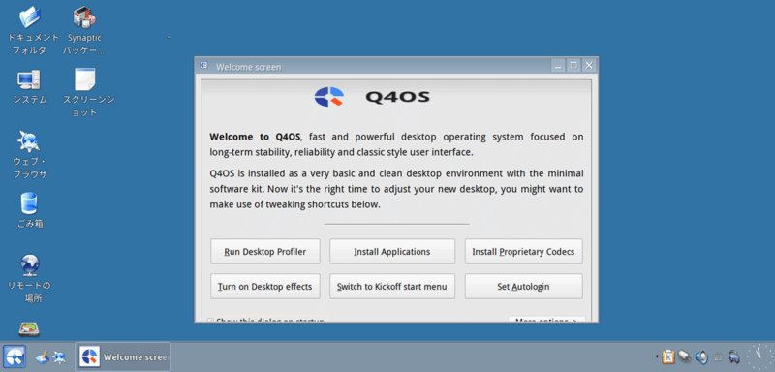The width and height of the screenshot is (775, 372).
Task: Open the ごみ箱 trash icon
Action: tap(30, 210)
